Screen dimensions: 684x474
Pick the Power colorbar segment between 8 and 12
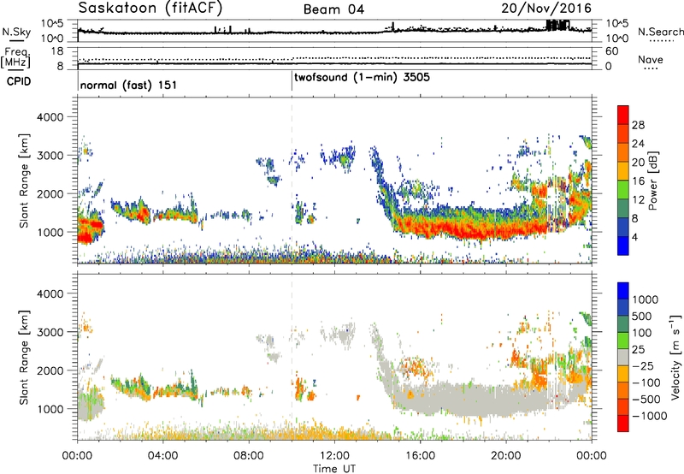pyautogui.click(x=623, y=209)
